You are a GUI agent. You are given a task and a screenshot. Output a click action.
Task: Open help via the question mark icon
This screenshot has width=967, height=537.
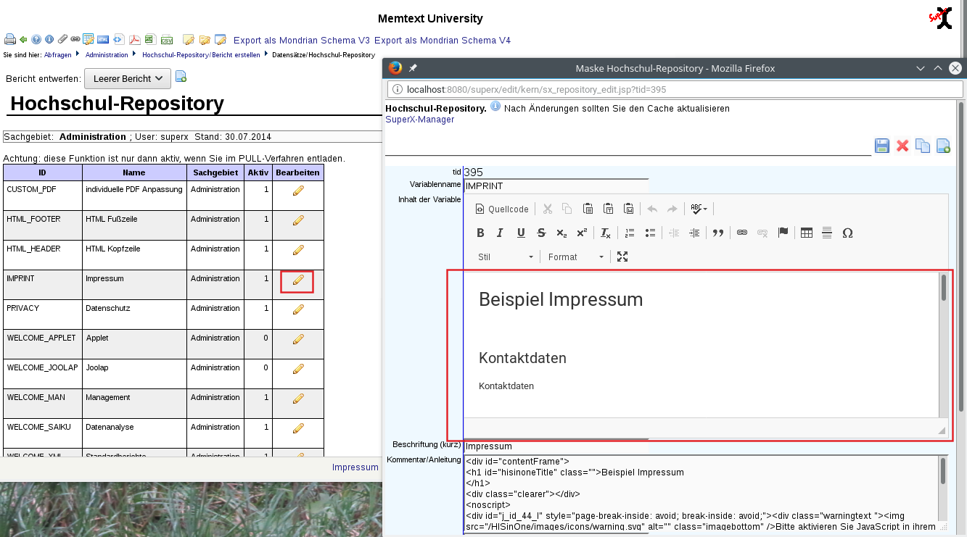point(36,39)
